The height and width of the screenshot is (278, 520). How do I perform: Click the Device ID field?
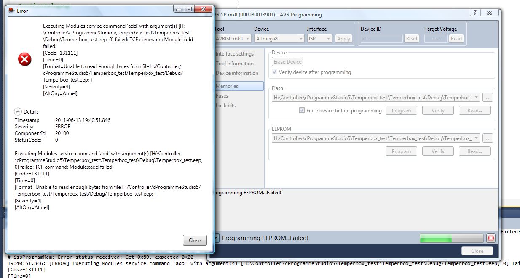pos(381,38)
